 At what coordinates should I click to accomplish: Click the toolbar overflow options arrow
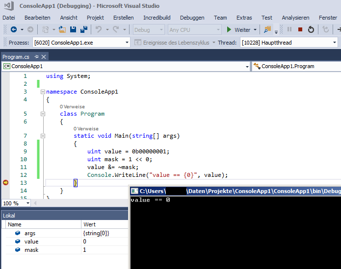click(276, 32)
